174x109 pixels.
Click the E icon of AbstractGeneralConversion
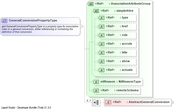(108, 102)
